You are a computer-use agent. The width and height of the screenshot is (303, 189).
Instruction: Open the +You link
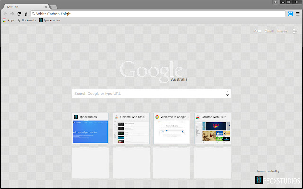click(257, 31)
